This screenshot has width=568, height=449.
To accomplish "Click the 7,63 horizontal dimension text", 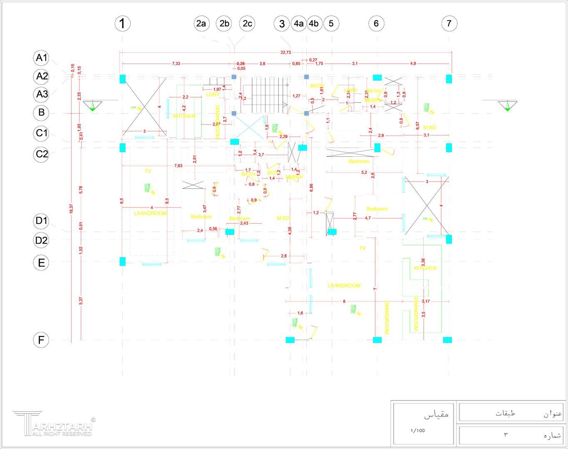I will [x=178, y=166].
